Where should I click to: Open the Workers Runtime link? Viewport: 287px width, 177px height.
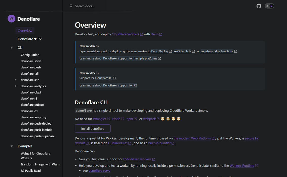(242, 166)
